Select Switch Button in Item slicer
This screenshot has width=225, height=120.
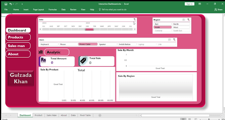[x=127, y=44]
